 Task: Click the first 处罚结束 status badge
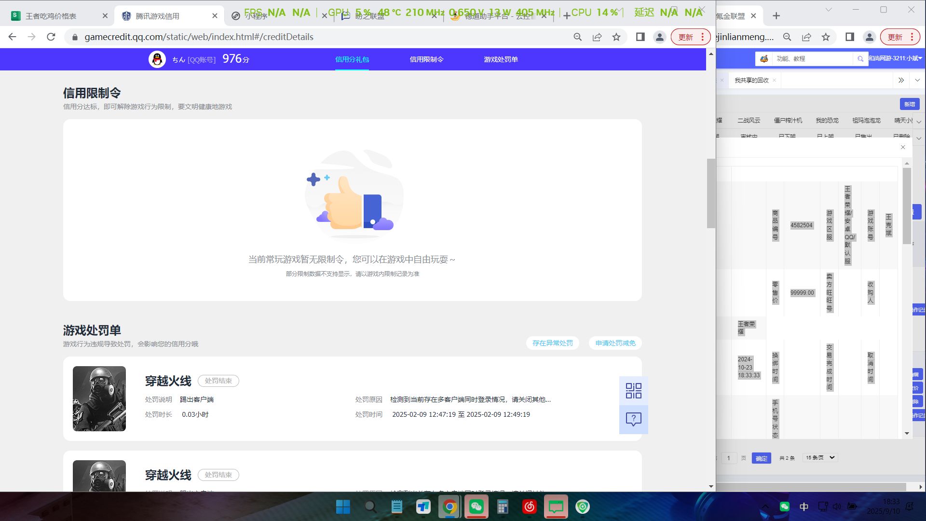(218, 381)
